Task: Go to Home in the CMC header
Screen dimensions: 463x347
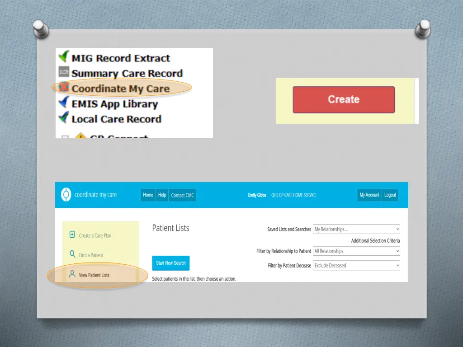Action: point(148,195)
